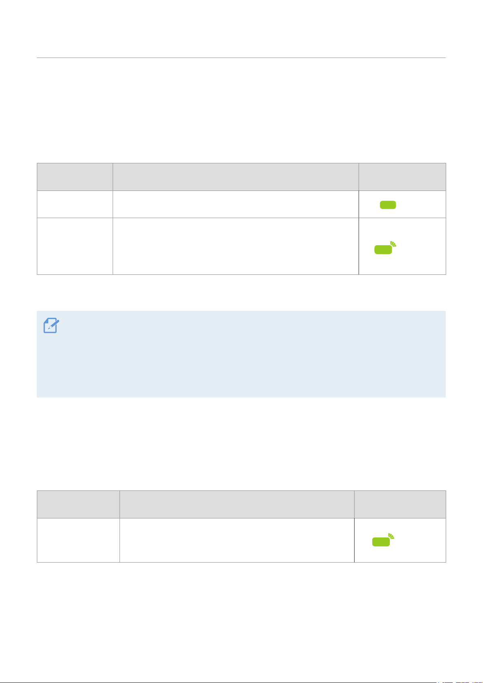Select upper table's first-row wide middle cell
The width and height of the screenshot is (483, 683).
click(236, 205)
